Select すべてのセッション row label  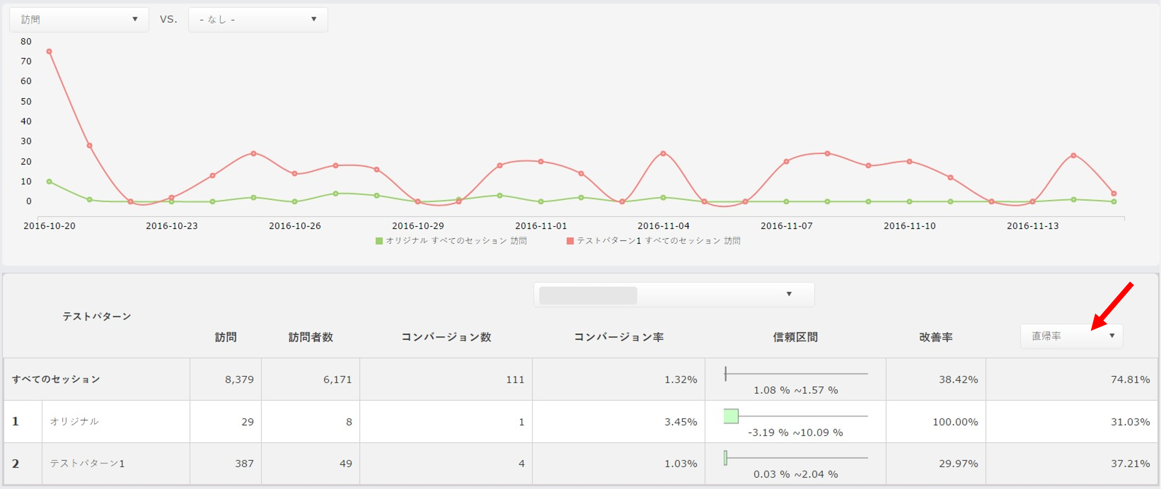pyautogui.click(x=56, y=379)
